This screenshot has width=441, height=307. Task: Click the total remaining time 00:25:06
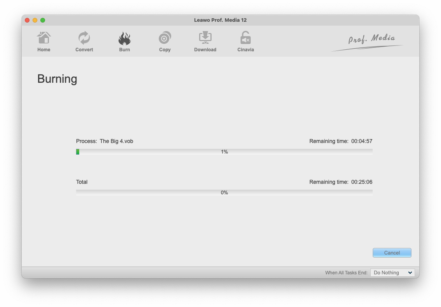(361, 182)
